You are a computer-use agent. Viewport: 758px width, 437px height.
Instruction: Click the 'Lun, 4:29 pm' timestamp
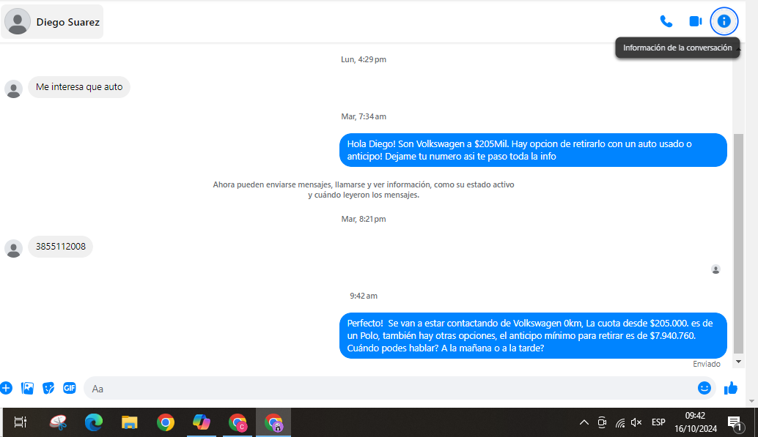click(x=364, y=59)
